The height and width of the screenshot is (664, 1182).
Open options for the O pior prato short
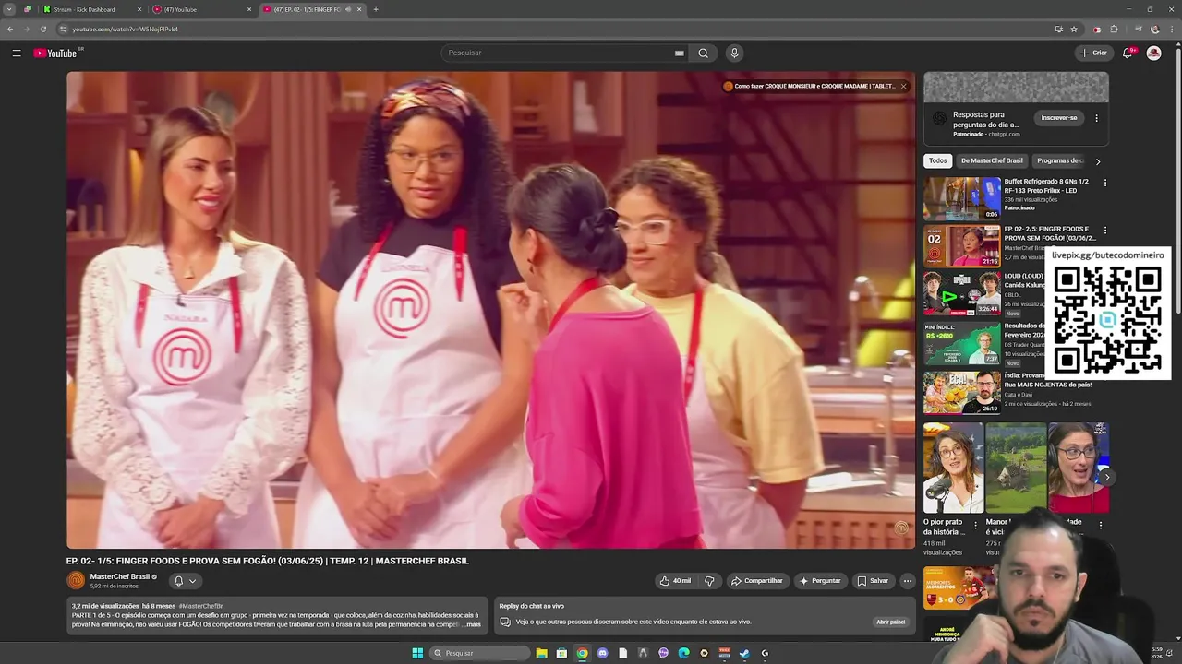tap(974, 525)
